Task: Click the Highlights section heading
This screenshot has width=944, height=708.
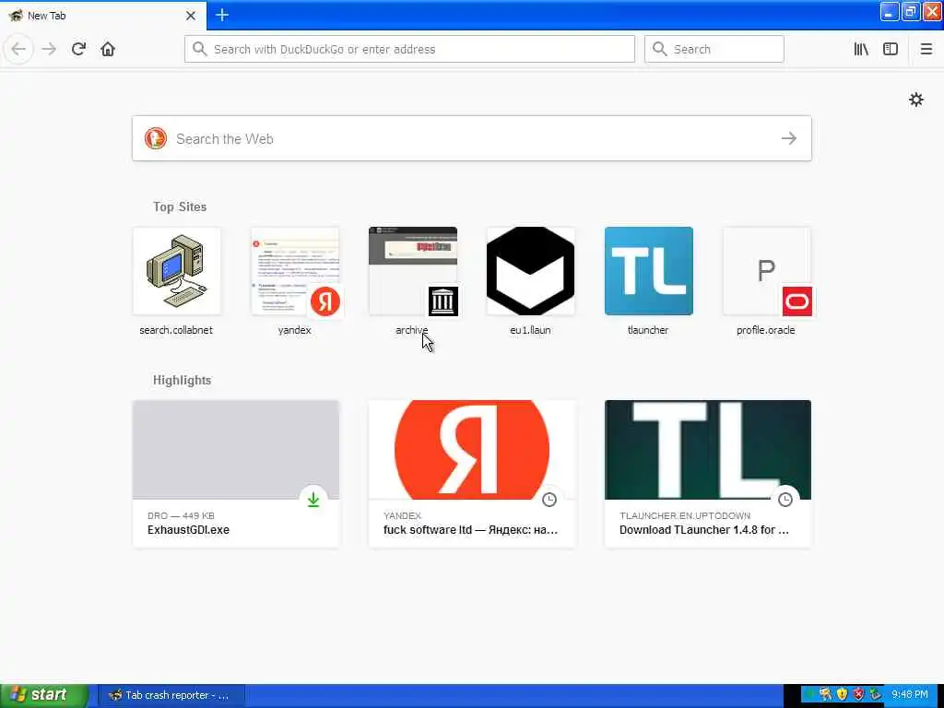Action: [182, 380]
